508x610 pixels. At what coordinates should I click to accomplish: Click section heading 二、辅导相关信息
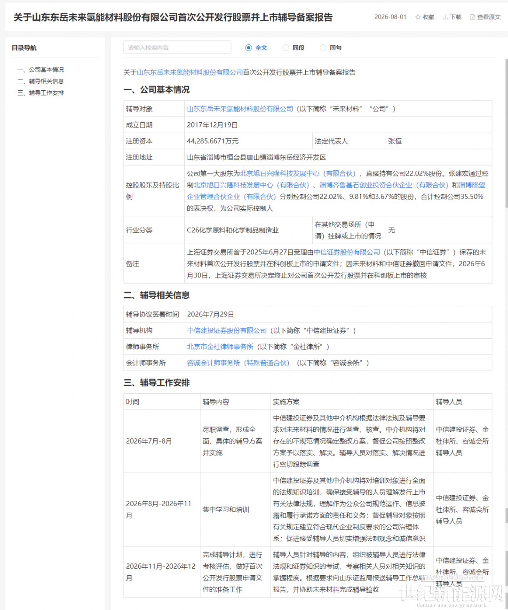point(157,295)
